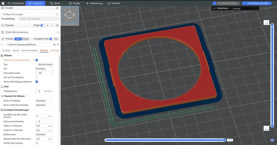Open the Stütz-/Floßbasis filament dropdown
The image size is (277, 145).
coord(44,101)
